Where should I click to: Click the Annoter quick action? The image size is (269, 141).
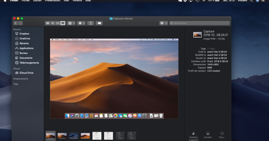click(208, 135)
